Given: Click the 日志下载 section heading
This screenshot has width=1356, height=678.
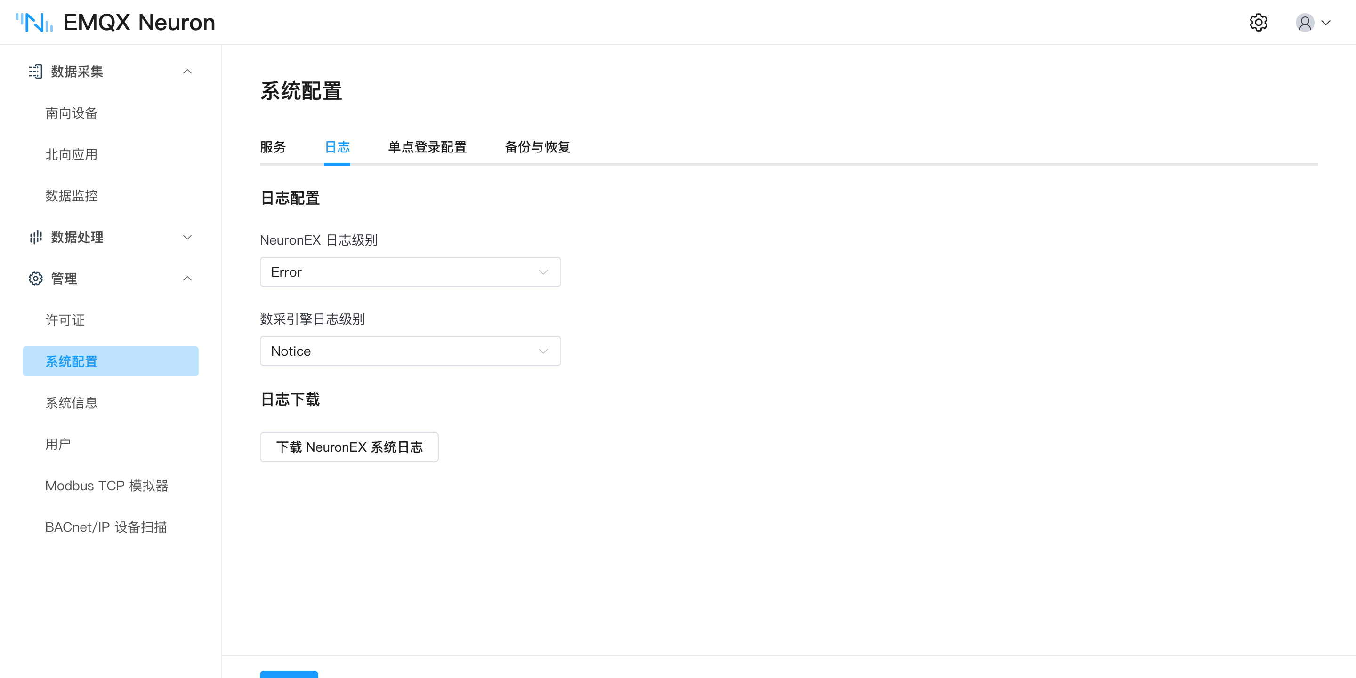Looking at the screenshot, I should point(290,400).
